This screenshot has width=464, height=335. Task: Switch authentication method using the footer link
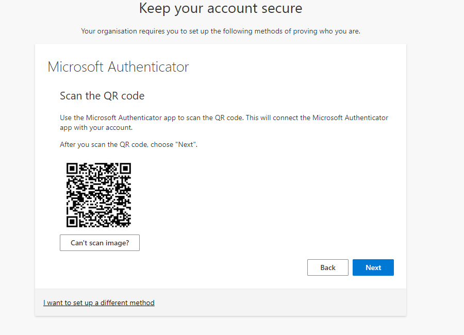(98, 303)
